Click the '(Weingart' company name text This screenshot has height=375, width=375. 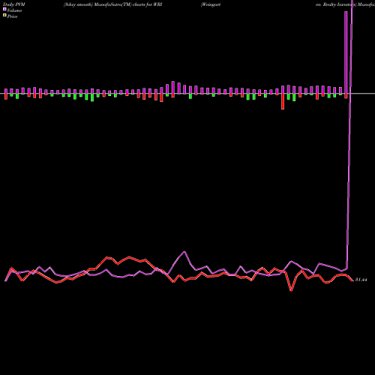click(211, 4)
